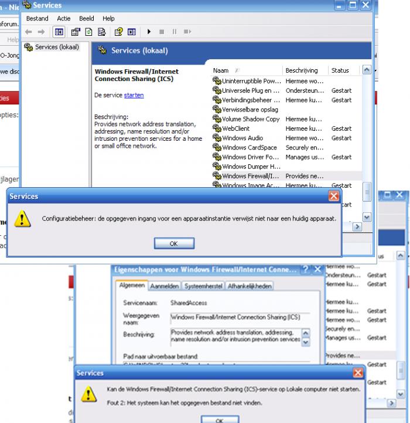Click the Weergegeven naam text field

[240, 317]
